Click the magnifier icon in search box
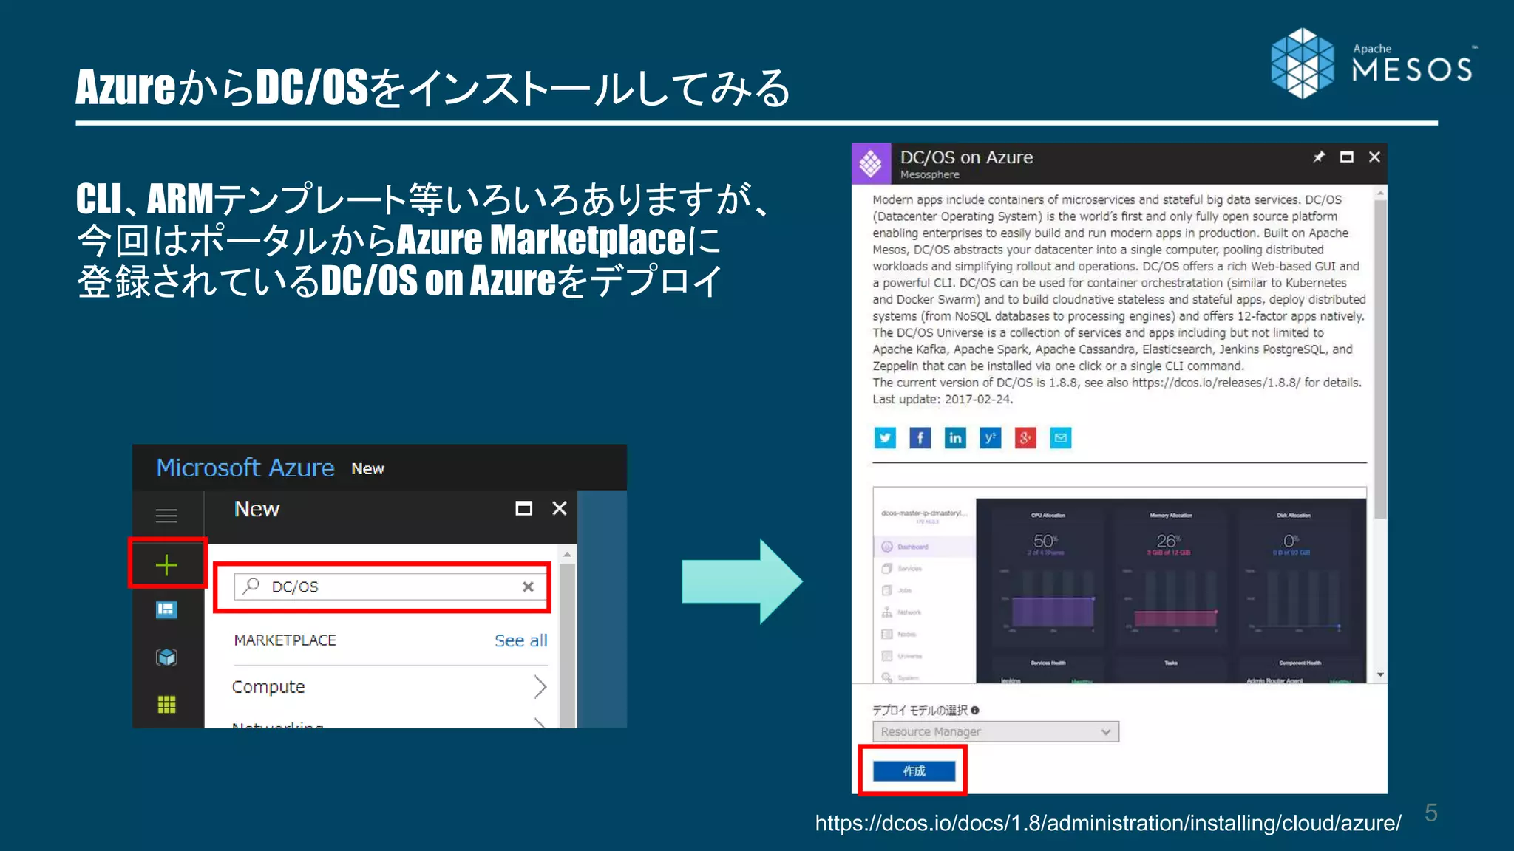The width and height of the screenshot is (1514, 851). click(x=251, y=586)
